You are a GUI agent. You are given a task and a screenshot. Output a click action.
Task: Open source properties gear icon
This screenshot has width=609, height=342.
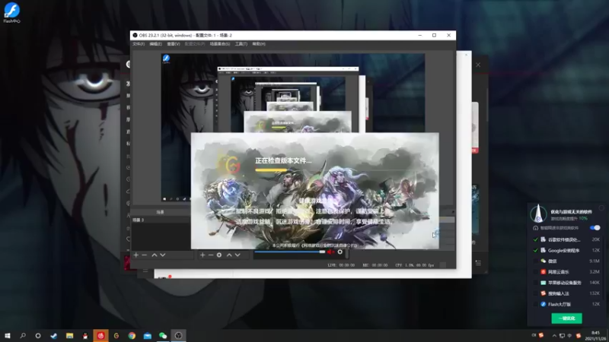pyautogui.click(x=219, y=255)
